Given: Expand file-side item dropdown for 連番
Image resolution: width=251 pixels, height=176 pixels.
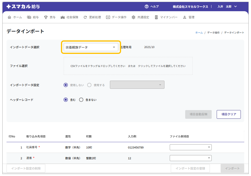Looking at the screenshot, I should click(191, 158).
